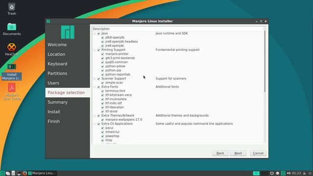The height and width of the screenshot is (176, 313).
Task: Open the volume control in tray
Action: coord(289,173)
